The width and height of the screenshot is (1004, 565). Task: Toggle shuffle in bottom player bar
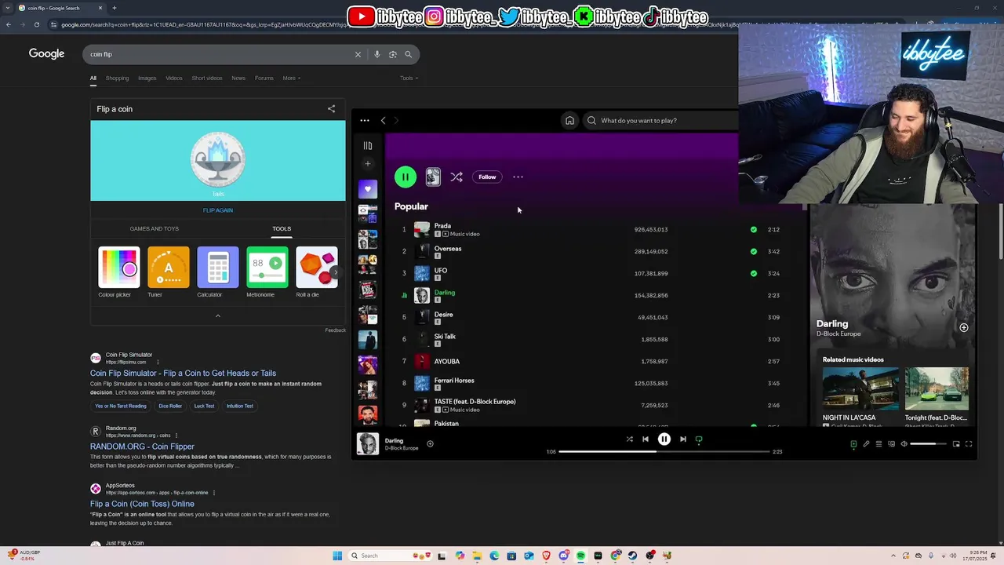coord(629,439)
